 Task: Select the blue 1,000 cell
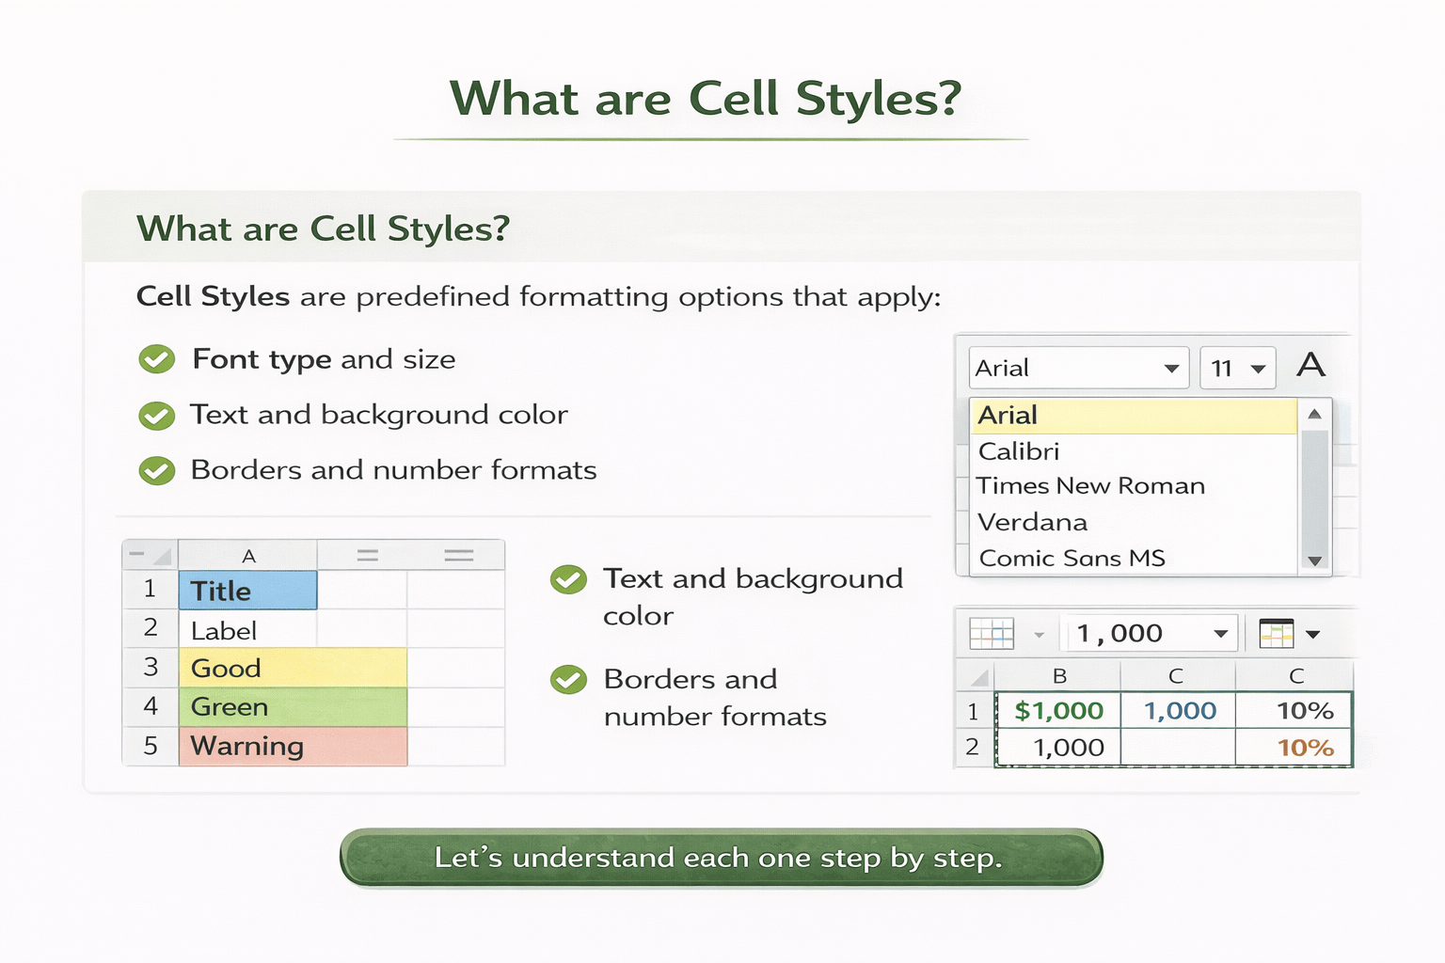[1179, 711]
